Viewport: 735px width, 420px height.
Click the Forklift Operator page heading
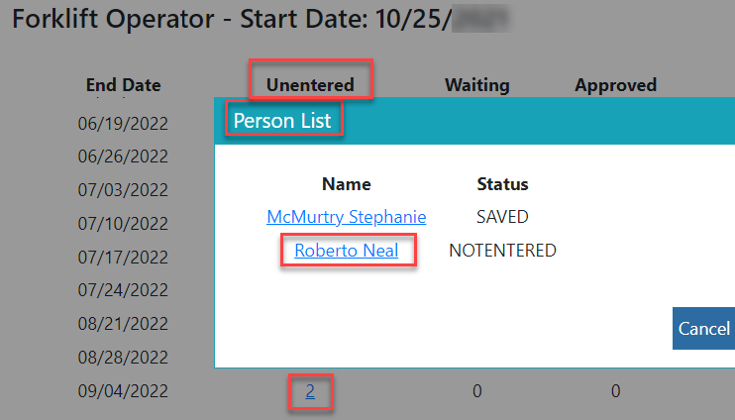(228, 21)
